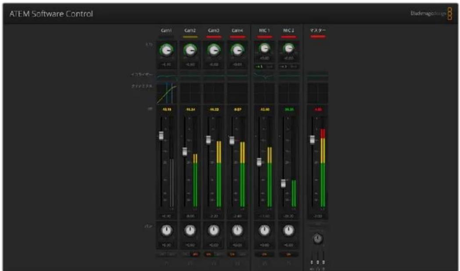The width and height of the screenshot is (460, 271).
Task: Toggle Cam2 AFV button
Action: pyautogui.click(x=195, y=254)
